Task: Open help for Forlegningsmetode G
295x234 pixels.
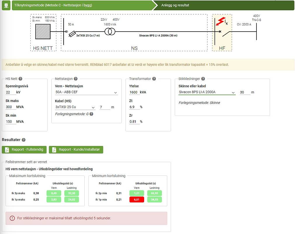Action: pos(91,114)
